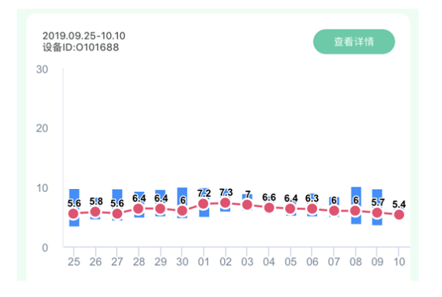Select the 7.3 data point on day 02
Image resolution: width=442 pixels, height=297 pixels.
coord(226,203)
